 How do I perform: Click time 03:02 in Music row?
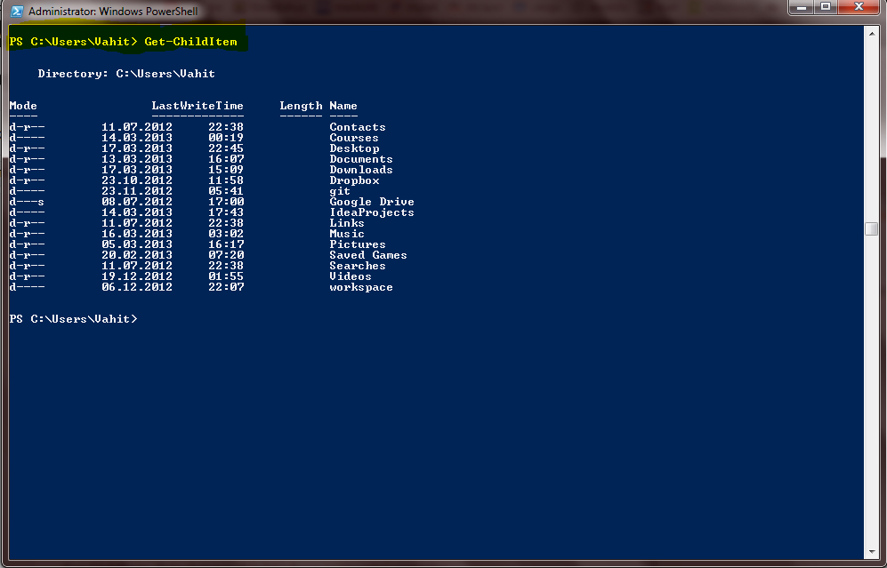226,234
